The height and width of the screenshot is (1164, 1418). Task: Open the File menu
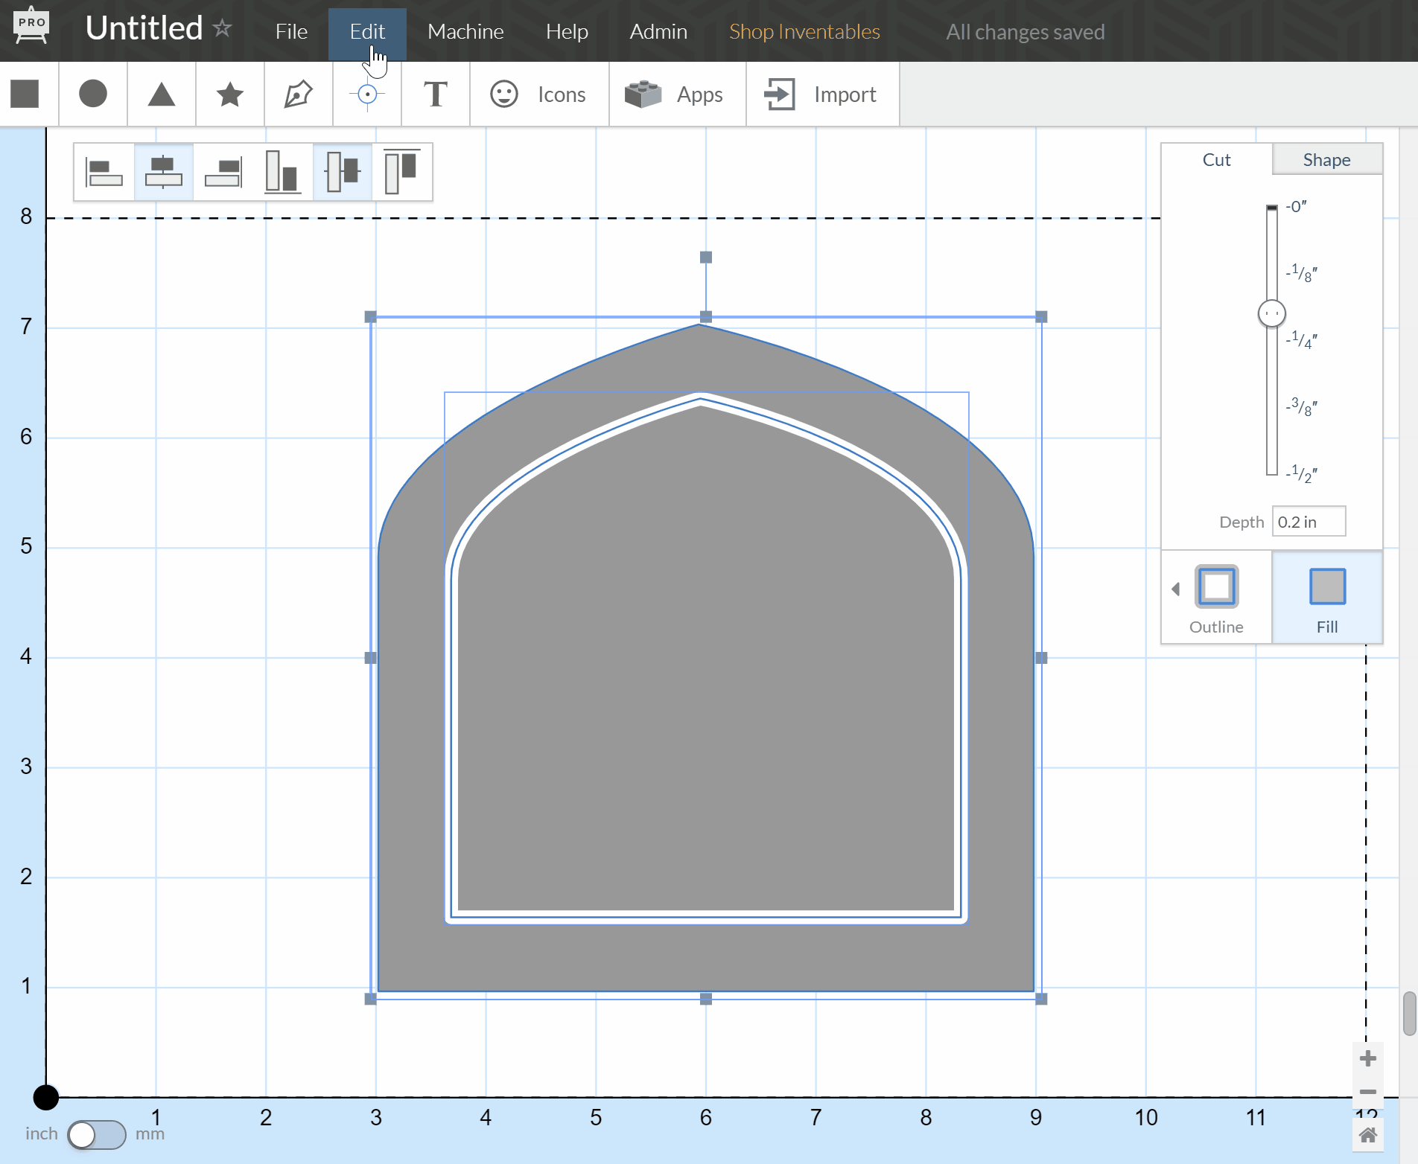point(291,31)
